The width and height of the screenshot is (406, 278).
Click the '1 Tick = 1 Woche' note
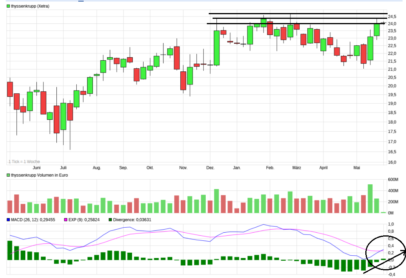(x=24, y=162)
